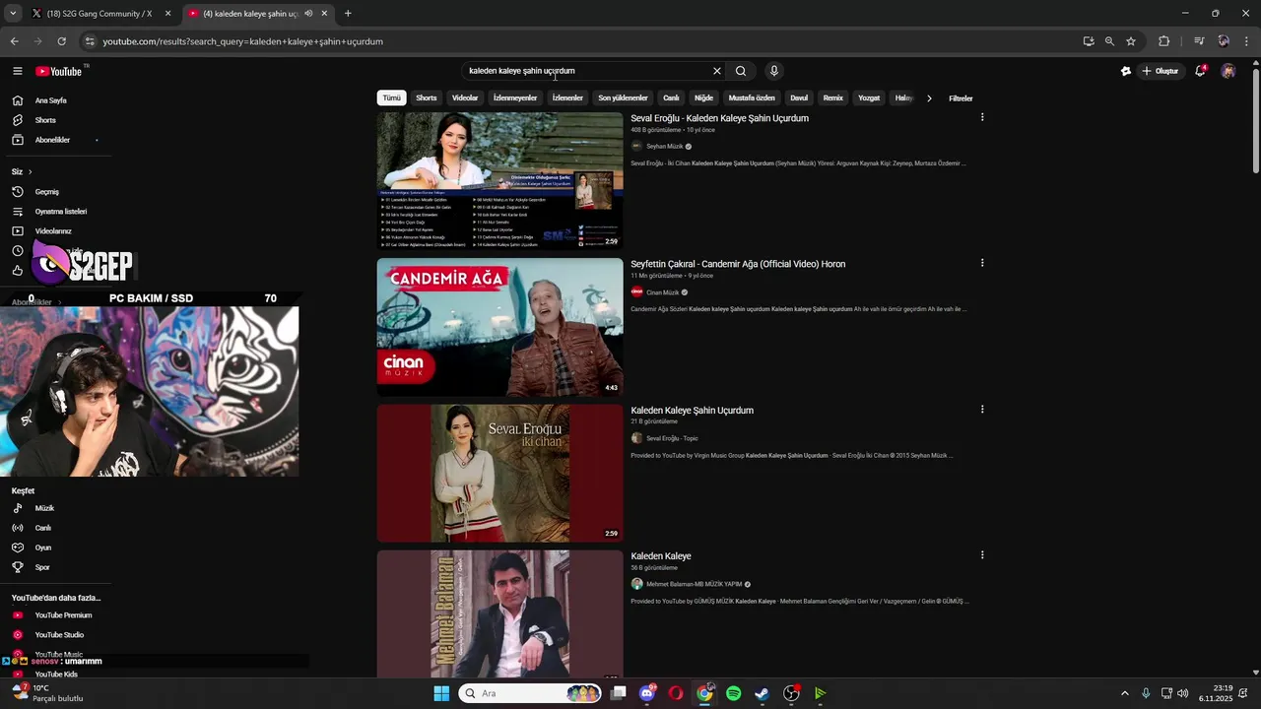The height and width of the screenshot is (709, 1261).
Task: Click the YouTube logo
Action: [59, 71]
